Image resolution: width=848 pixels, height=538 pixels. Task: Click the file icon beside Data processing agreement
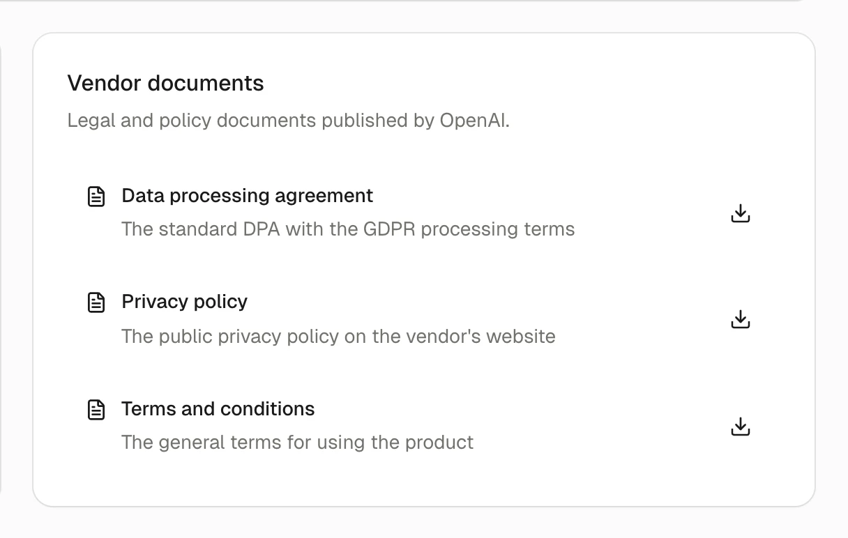[x=96, y=197]
